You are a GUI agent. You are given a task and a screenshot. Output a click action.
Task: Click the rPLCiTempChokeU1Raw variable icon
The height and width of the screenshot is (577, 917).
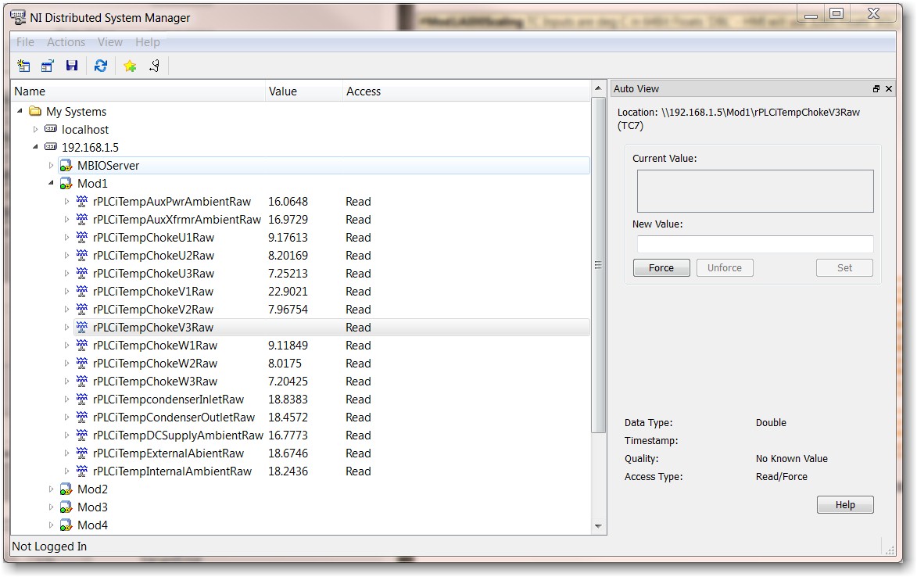pos(82,237)
